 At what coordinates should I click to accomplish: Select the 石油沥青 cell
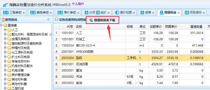click(x=100, y=64)
